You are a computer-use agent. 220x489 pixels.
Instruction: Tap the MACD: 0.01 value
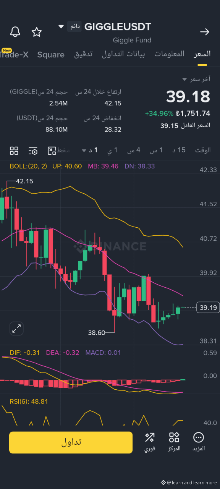103,353
